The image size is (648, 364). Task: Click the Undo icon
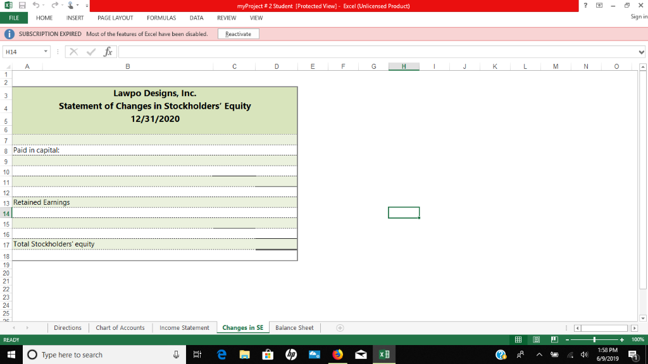pos(36,5)
